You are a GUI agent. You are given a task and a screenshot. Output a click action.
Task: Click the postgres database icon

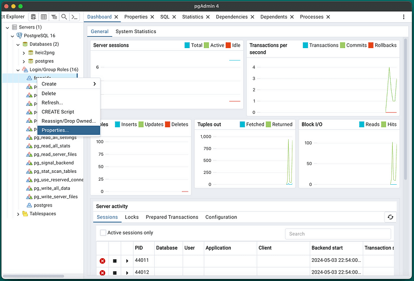tap(31, 61)
